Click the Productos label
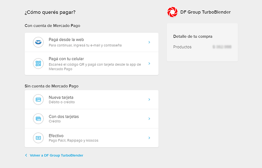262x168 pixels. tap(182, 47)
